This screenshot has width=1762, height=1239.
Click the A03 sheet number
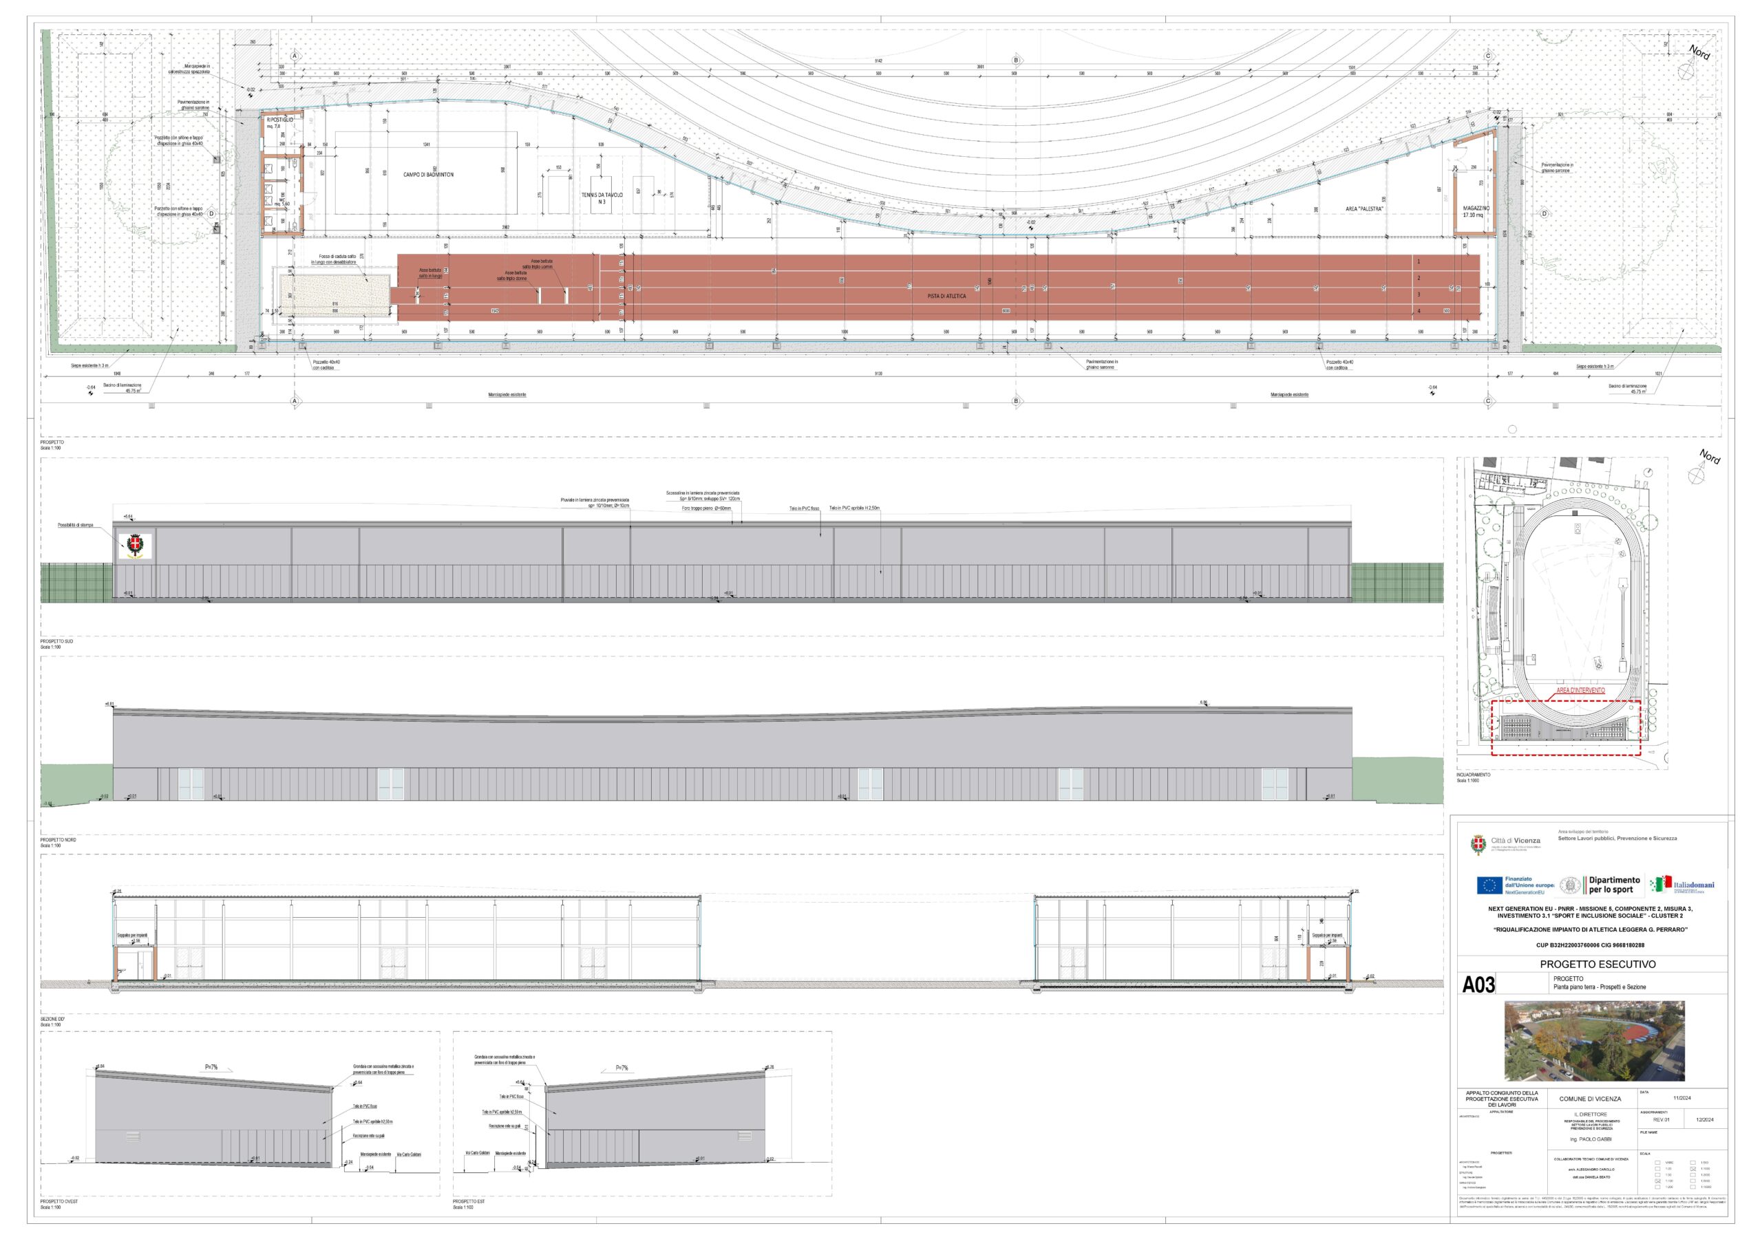[1479, 984]
